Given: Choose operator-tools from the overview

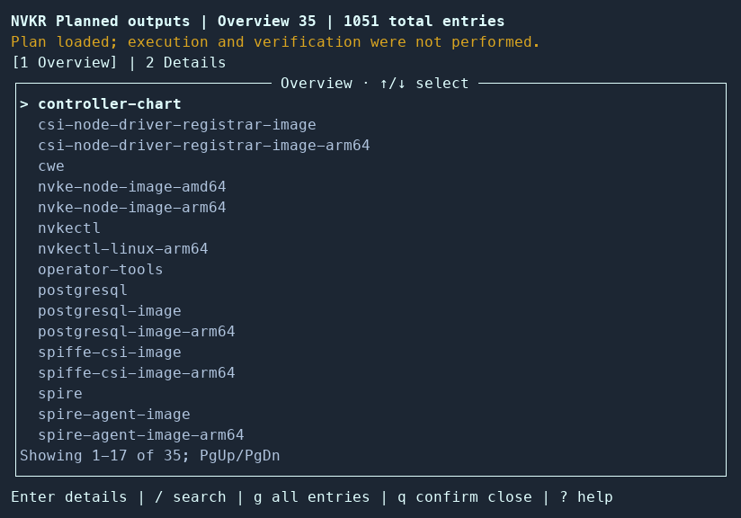Looking at the screenshot, I should [370, 270].
